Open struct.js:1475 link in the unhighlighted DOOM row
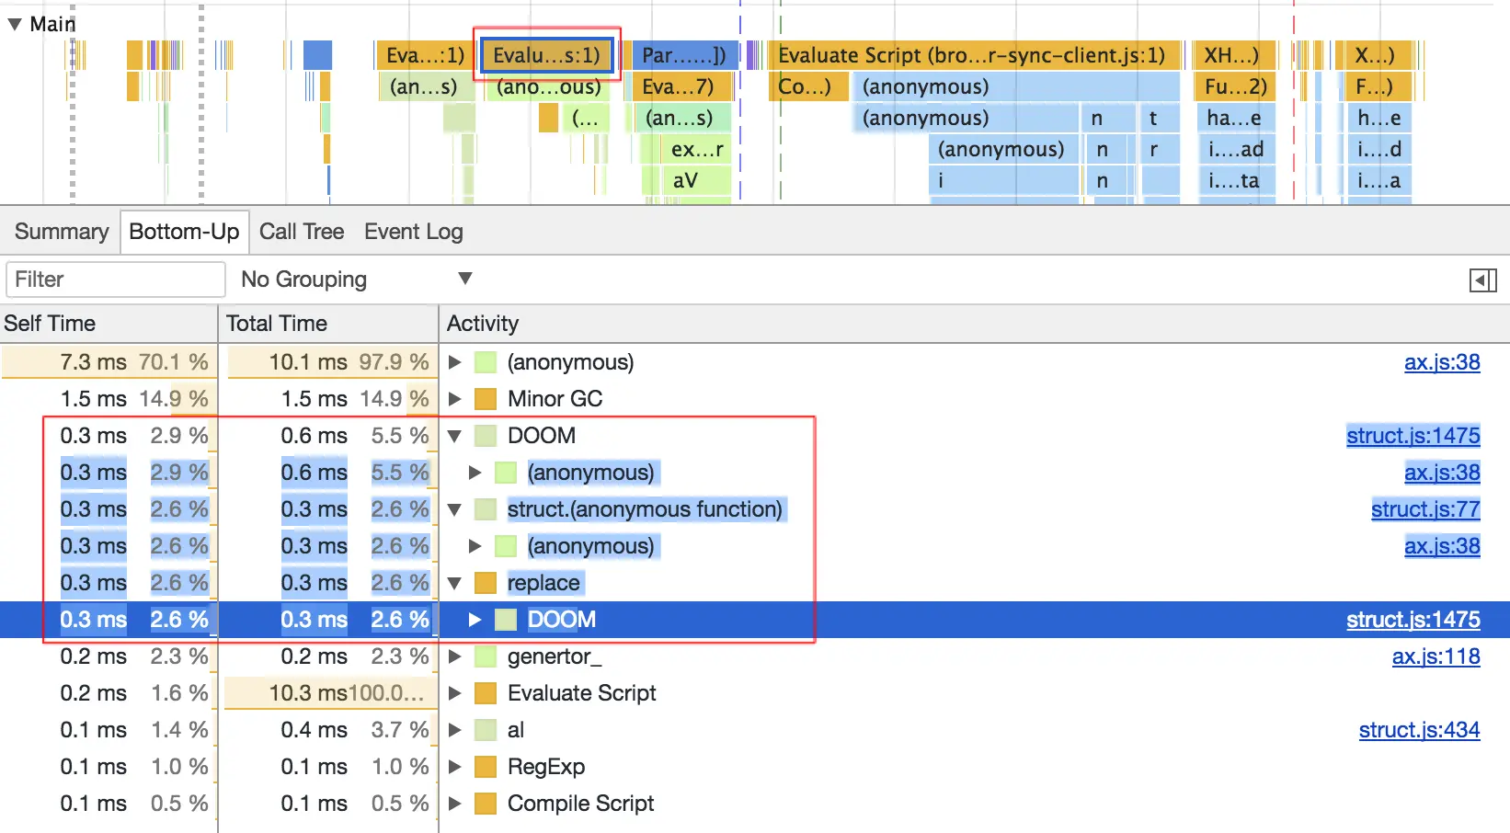 click(x=1413, y=436)
